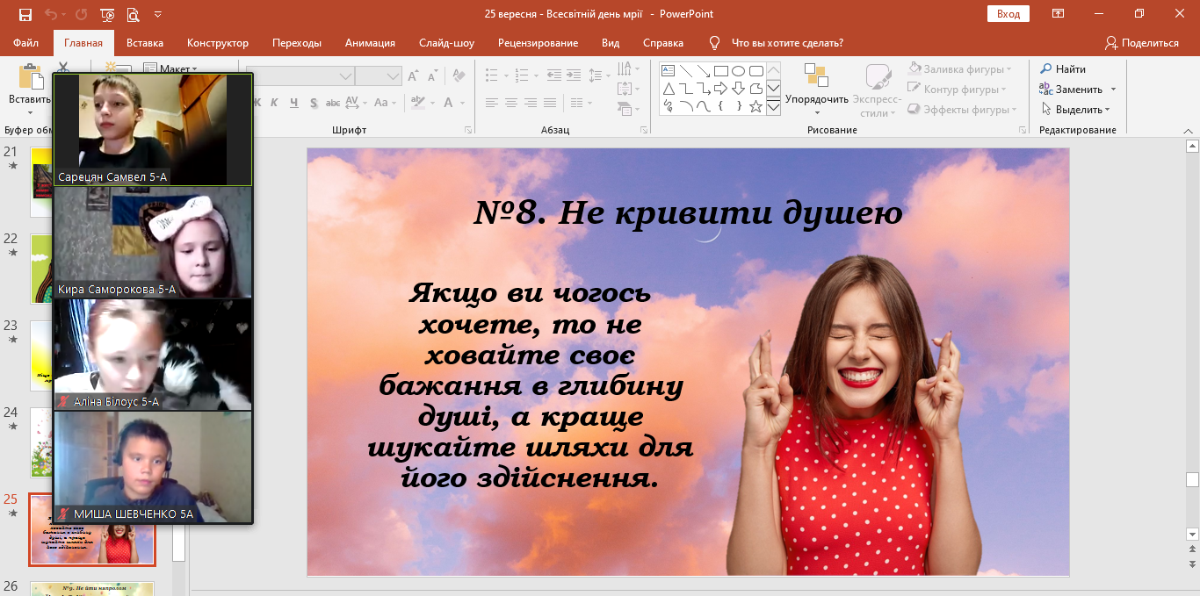Screen dimensions: 1200x596
Task: Open the Анимация ribbon tab
Action: click(x=370, y=43)
